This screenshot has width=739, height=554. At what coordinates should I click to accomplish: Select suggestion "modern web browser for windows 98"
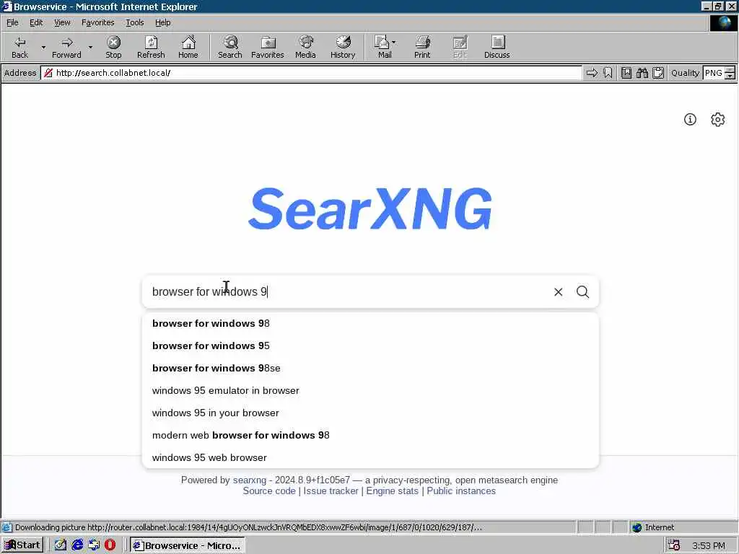[370, 435]
